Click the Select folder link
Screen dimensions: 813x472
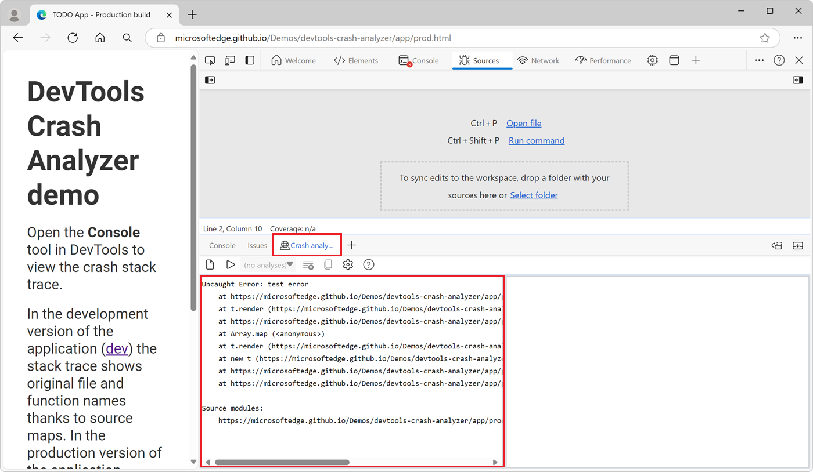point(533,195)
